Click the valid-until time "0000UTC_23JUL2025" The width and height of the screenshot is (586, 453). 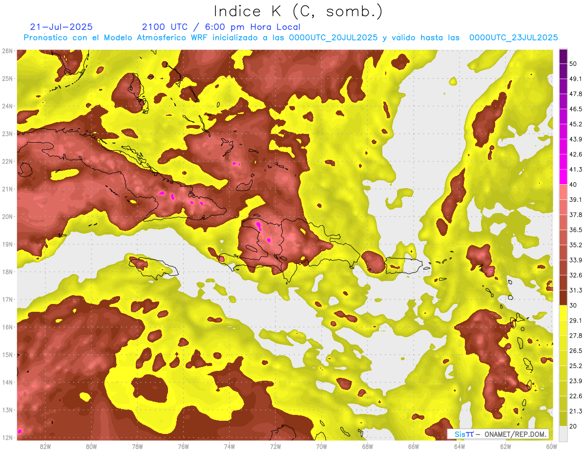(x=513, y=38)
